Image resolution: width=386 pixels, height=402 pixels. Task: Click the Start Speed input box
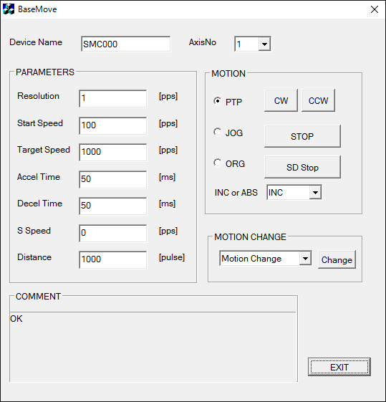113,125
